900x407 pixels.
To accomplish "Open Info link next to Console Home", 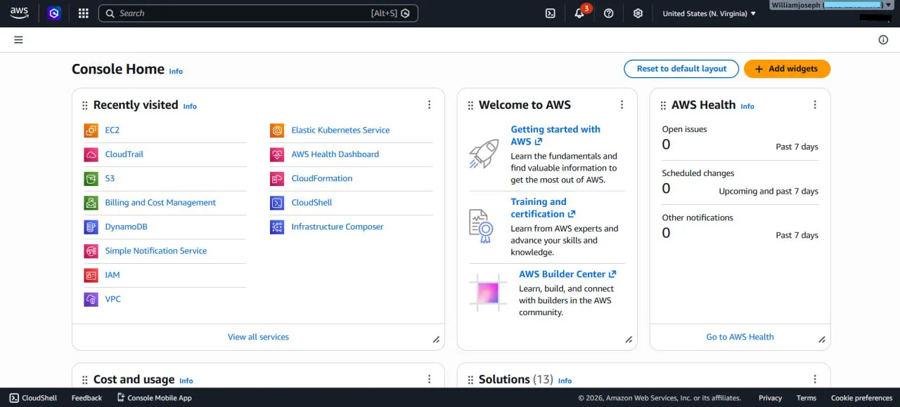I will pyautogui.click(x=176, y=71).
